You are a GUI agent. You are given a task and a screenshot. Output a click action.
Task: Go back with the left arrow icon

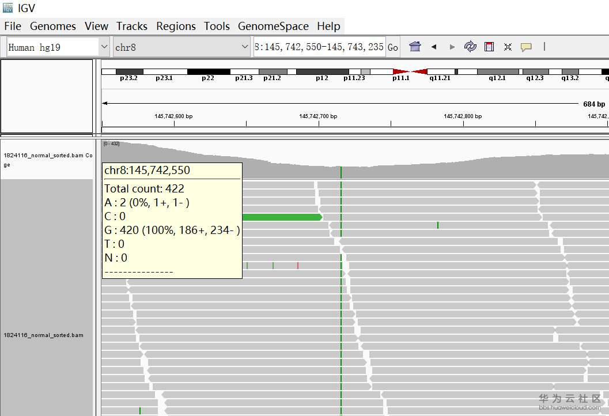tap(434, 47)
